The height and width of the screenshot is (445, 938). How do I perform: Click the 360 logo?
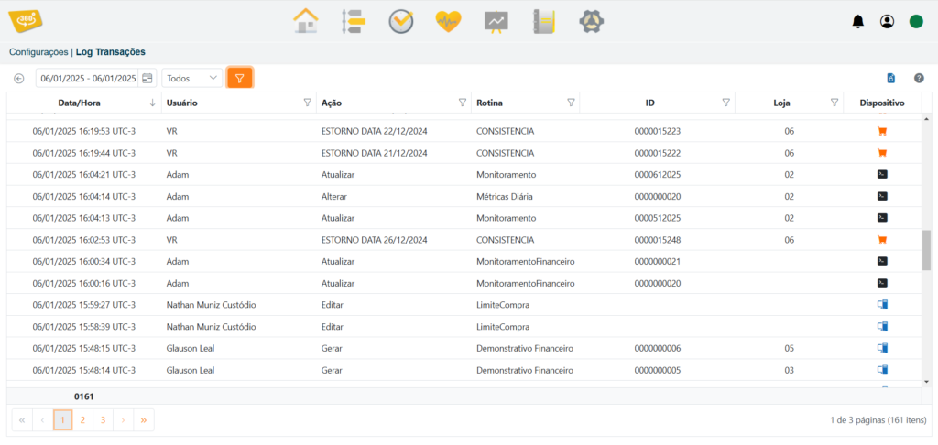click(x=26, y=20)
